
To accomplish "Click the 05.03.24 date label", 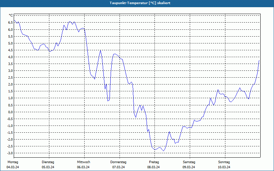I will (x=48, y=167).
